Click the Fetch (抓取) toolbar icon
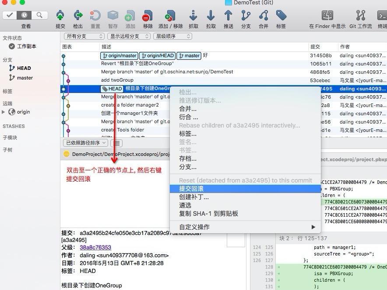387x290 pixels. click(193, 16)
